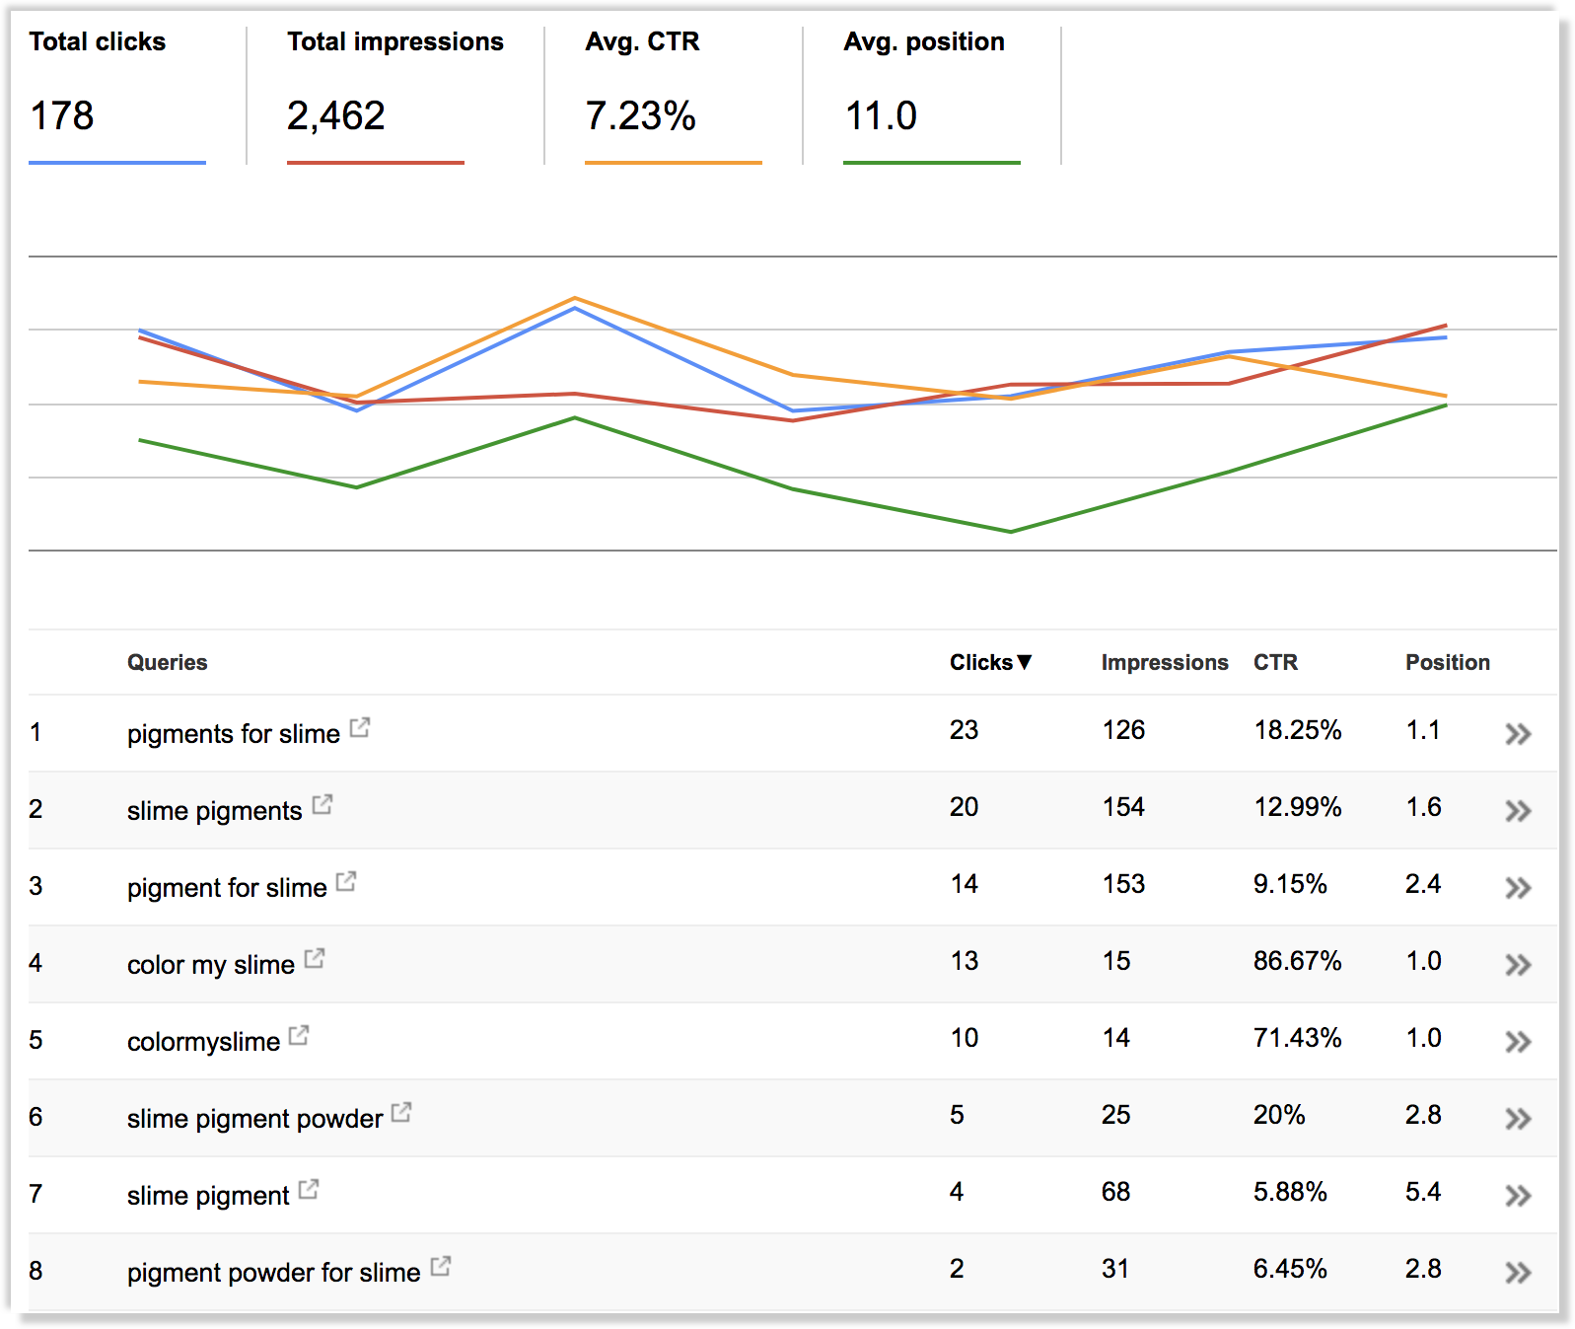Click the 11.0 average position value
Viewport: 1575px width, 1329px height.
pos(882,115)
